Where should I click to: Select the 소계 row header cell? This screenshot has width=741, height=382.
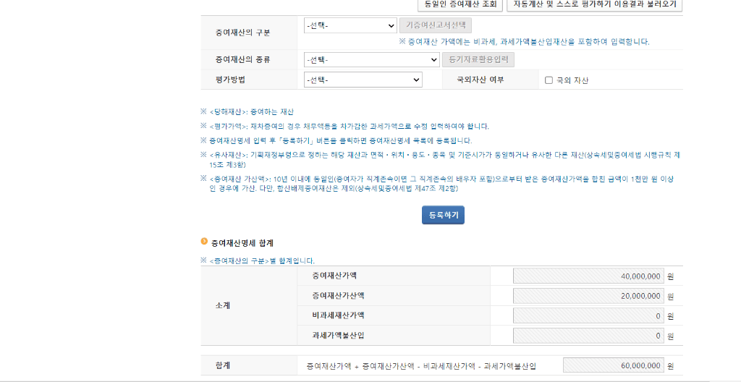pos(223,305)
